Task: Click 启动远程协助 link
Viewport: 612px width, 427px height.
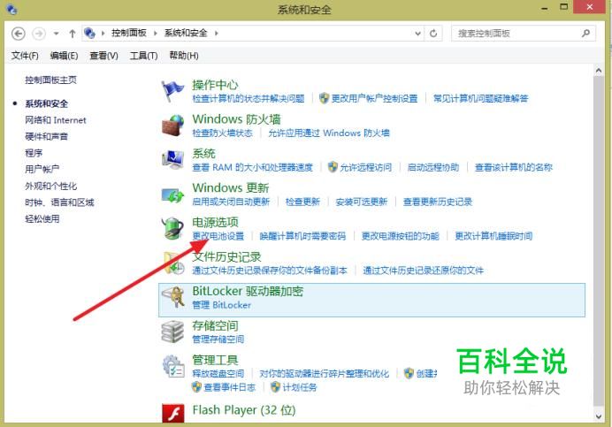Action: pos(433,167)
